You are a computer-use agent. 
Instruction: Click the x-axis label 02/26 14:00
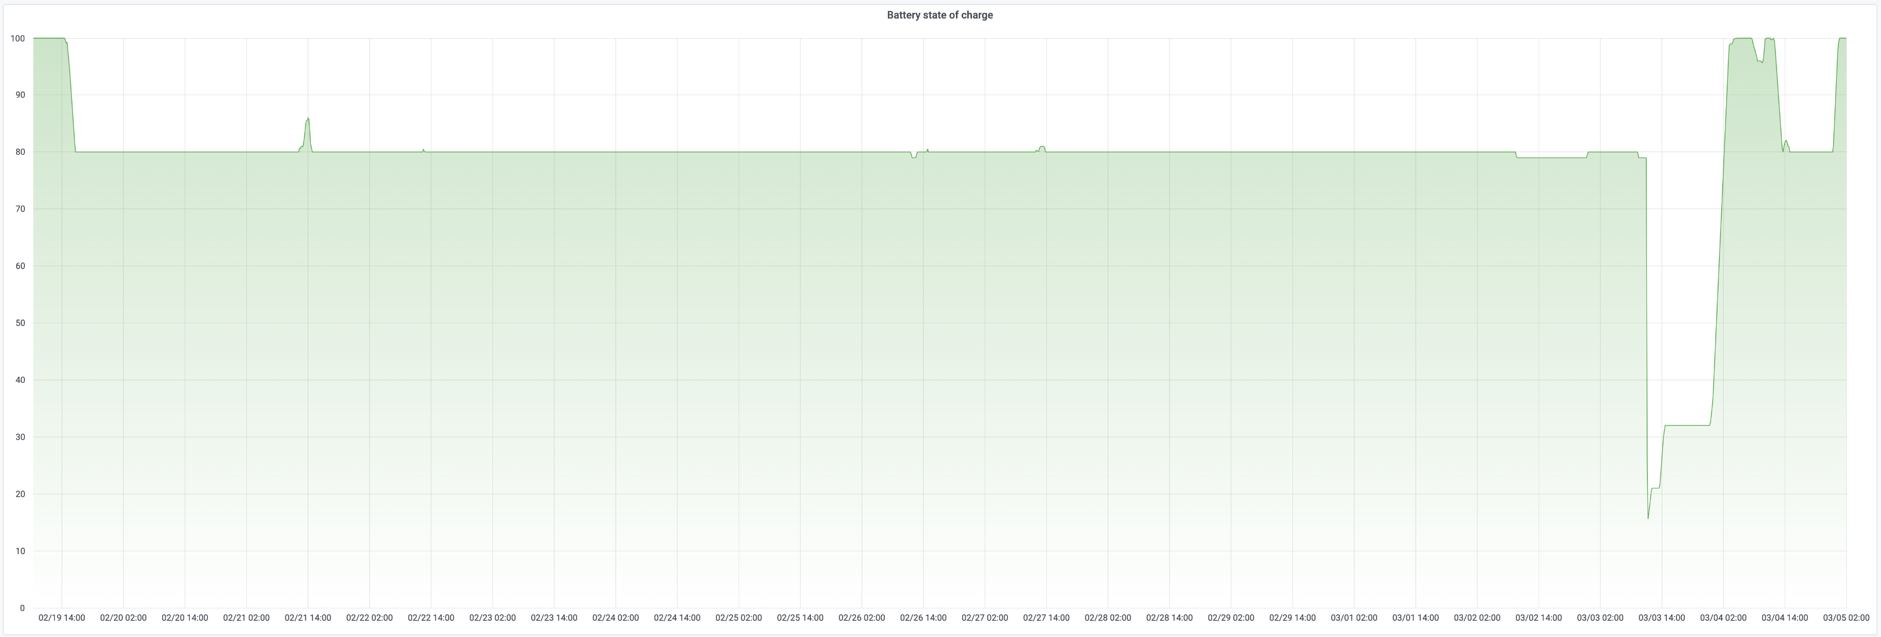[x=923, y=618]
